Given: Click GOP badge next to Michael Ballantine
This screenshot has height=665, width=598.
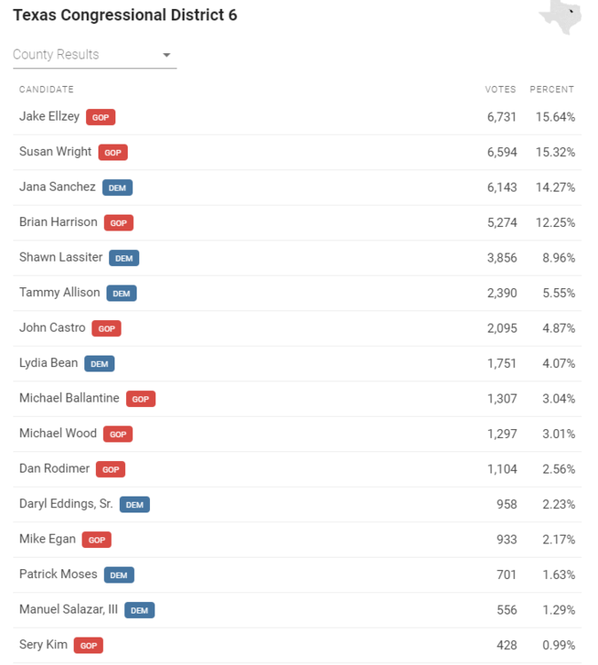Looking at the screenshot, I should [140, 399].
